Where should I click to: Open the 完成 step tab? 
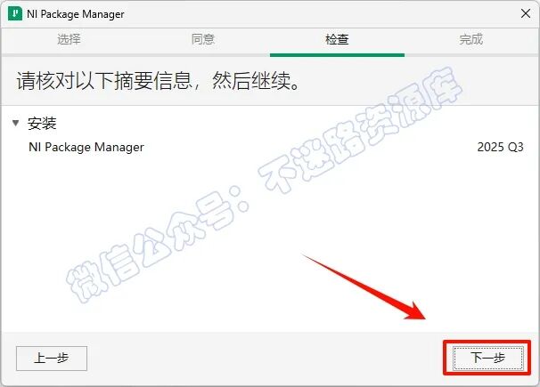pos(471,39)
